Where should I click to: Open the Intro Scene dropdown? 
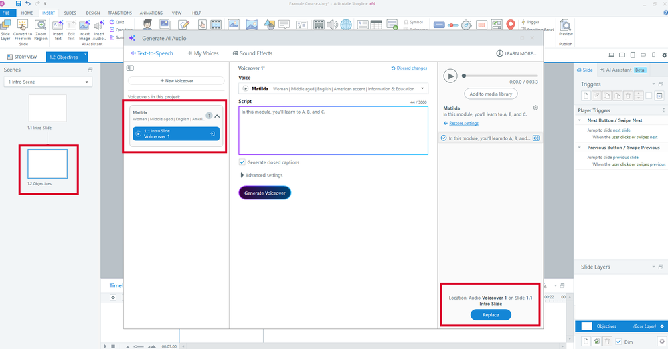[48, 82]
